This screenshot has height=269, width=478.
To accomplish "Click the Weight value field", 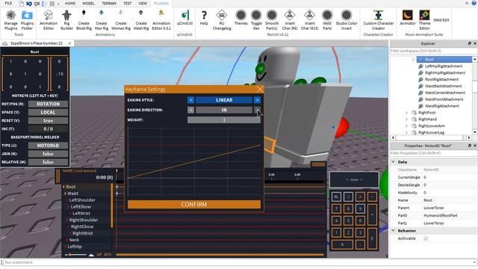I will [224, 120].
